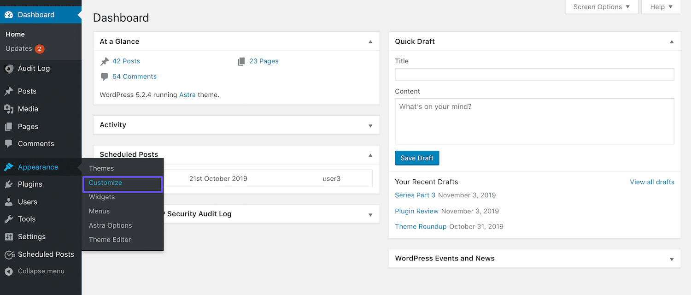Click the Dashboard icon at the top
The height and width of the screenshot is (295, 691).
click(x=8, y=14)
